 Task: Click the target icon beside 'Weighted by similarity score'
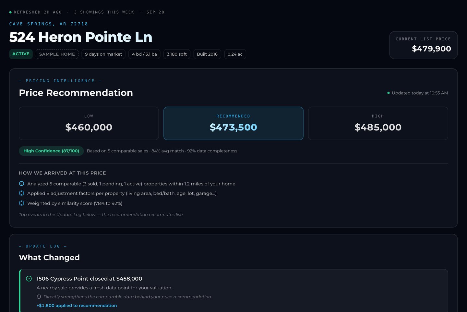[x=22, y=203]
